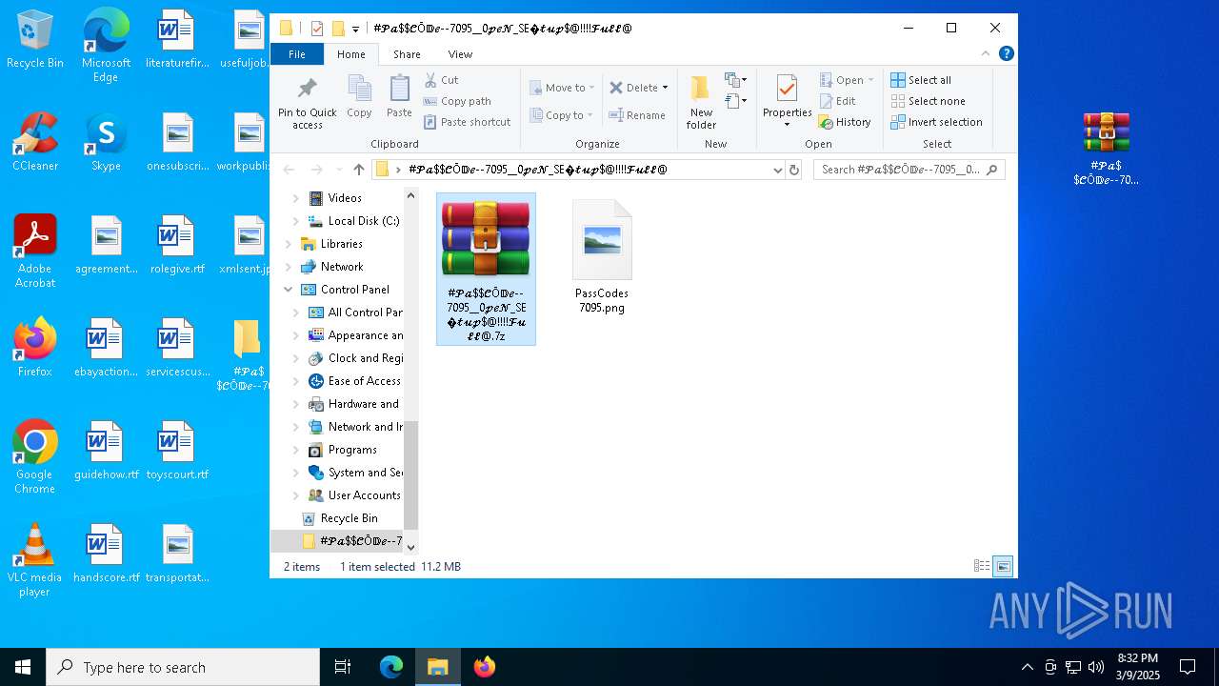The height and width of the screenshot is (686, 1219).
Task: Create a New folder
Action: pos(701,102)
